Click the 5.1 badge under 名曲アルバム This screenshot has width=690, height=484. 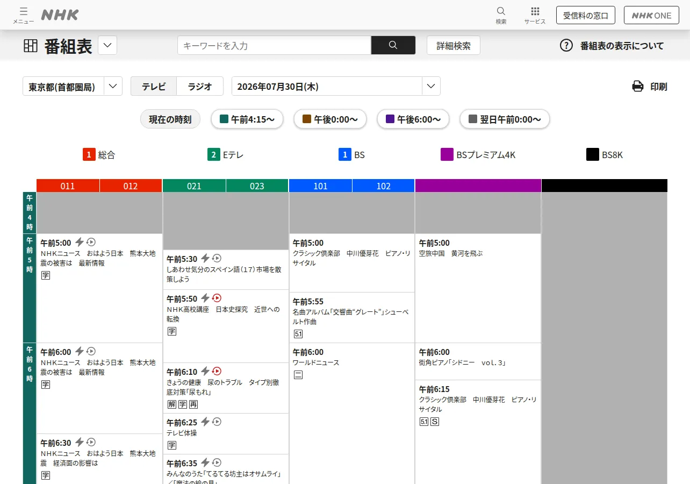[298, 334]
